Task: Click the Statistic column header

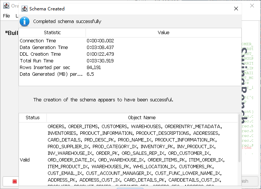Action: pyautogui.click(x=52, y=33)
